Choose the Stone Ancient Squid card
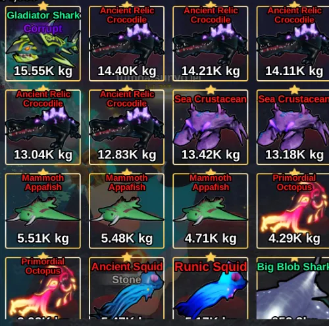This screenshot has width=329, height=326. (127, 288)
